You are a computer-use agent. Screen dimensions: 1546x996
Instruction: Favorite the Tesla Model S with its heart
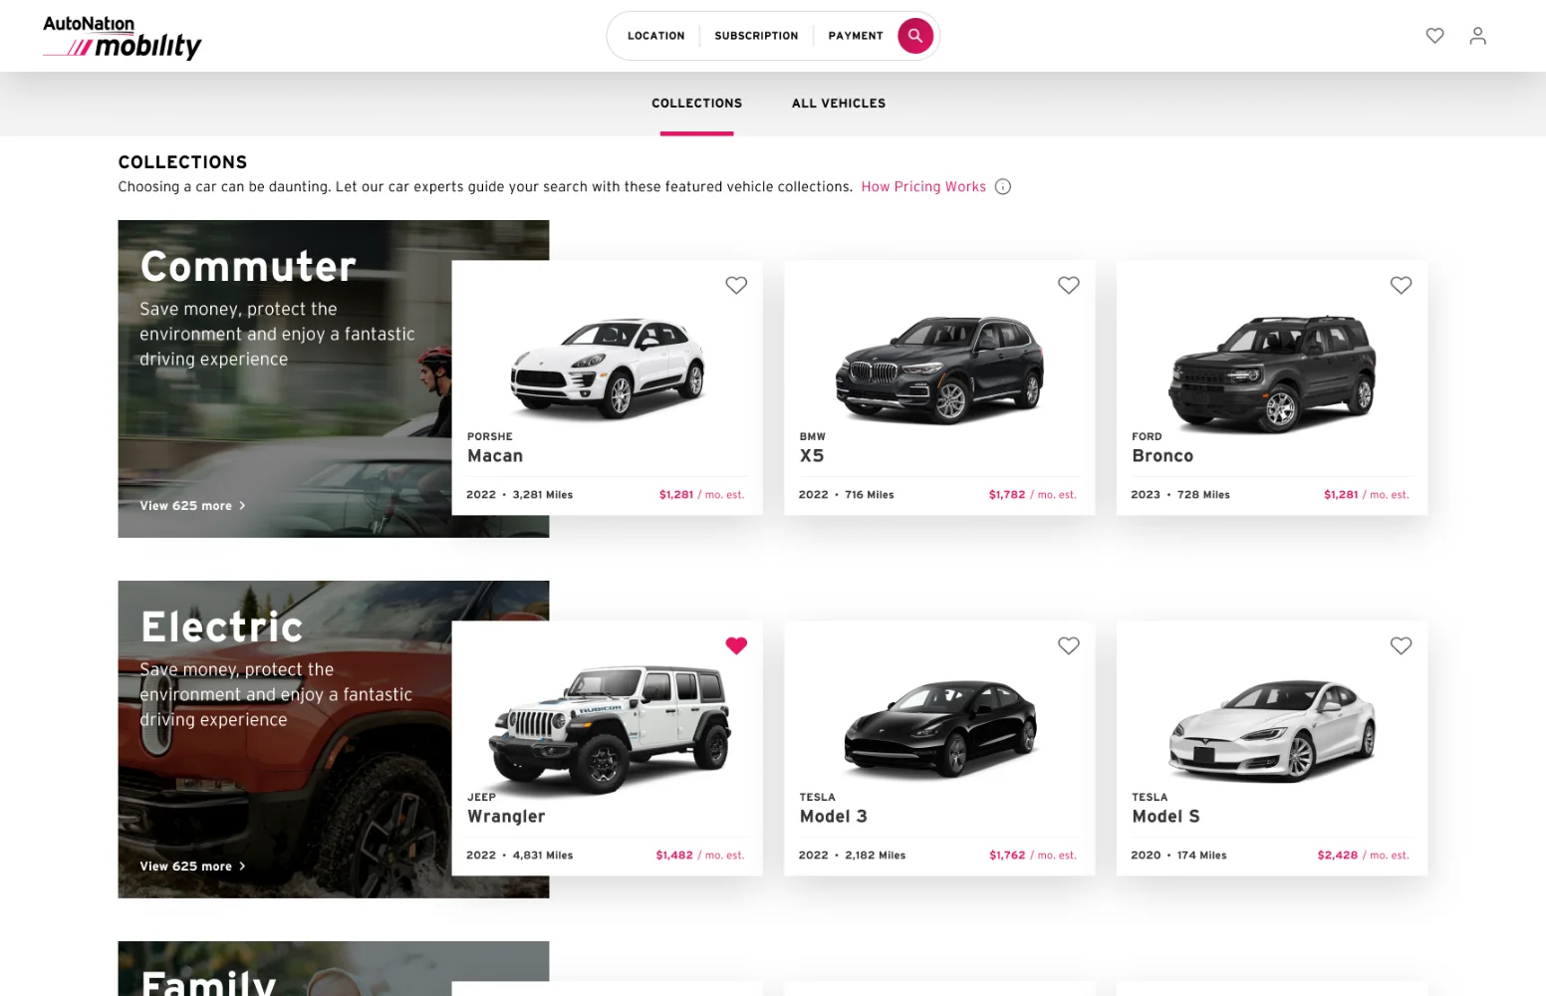click(1401, 645)
